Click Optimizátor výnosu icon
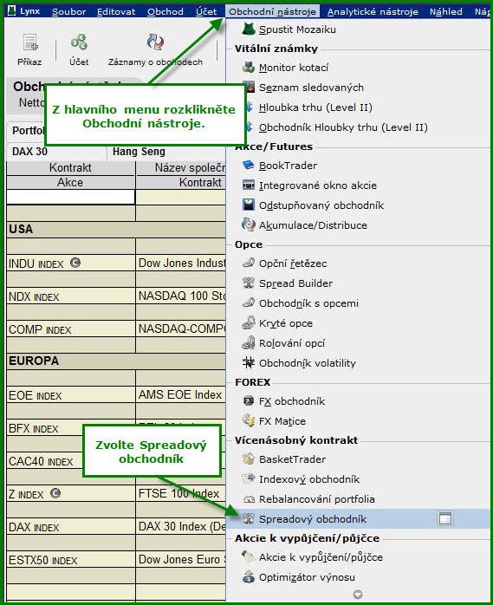 249,577
